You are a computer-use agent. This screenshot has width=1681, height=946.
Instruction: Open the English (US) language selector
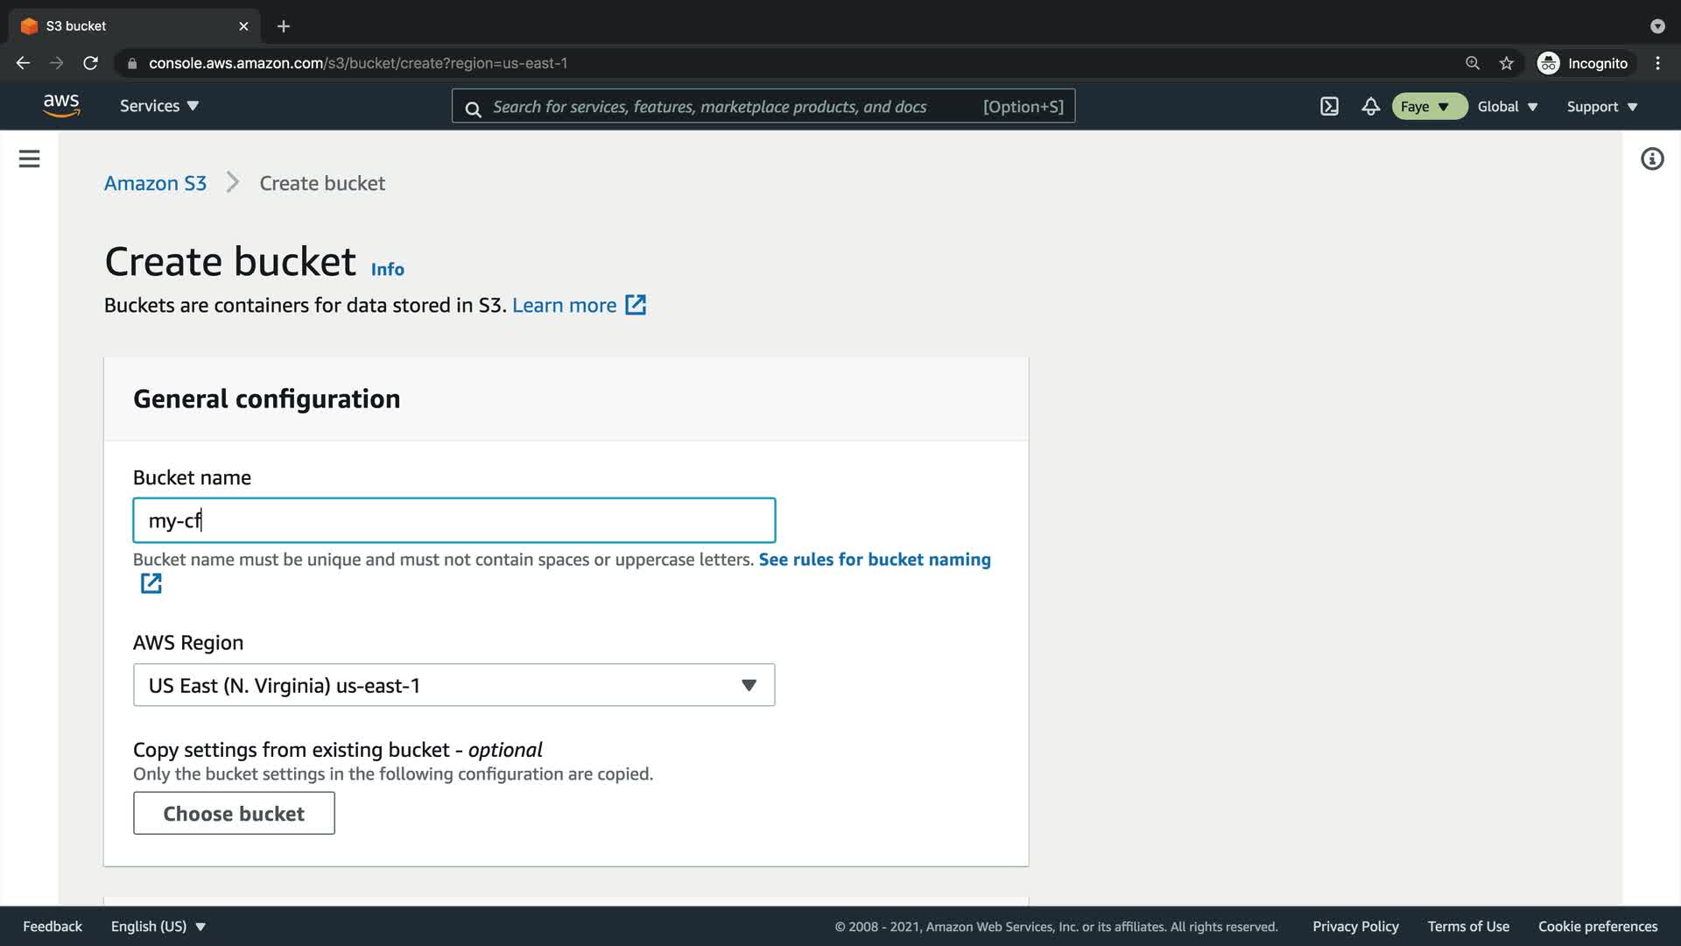click(x=158, y=926)
